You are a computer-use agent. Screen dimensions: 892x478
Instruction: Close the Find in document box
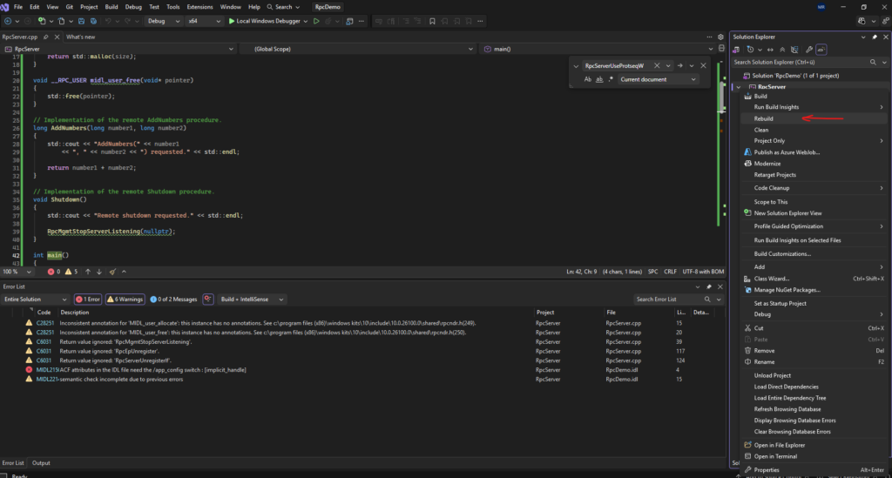tap(703, 65)
